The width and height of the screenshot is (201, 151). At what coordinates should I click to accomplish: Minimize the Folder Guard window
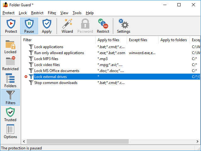[165, 5]
